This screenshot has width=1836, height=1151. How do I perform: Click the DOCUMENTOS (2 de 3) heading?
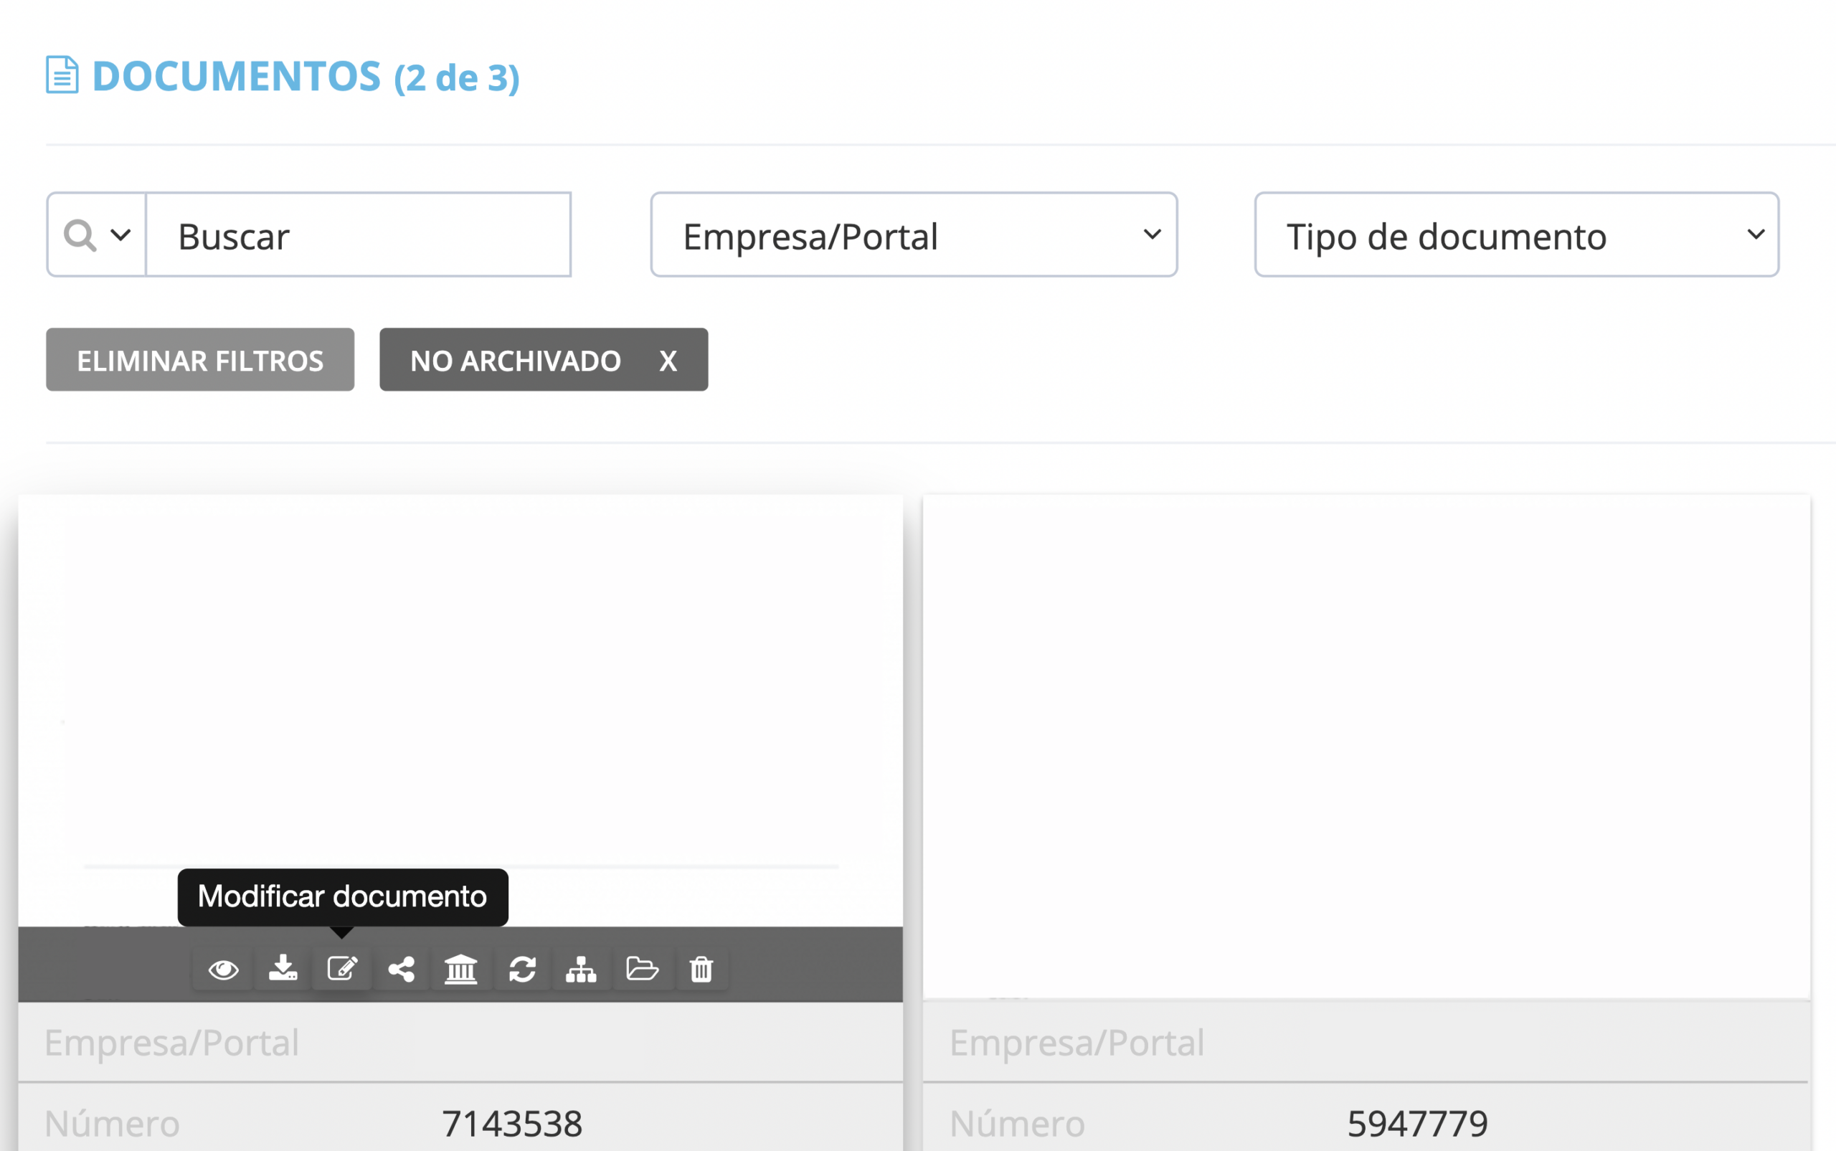pyautogui.click(x=306, y=77)
